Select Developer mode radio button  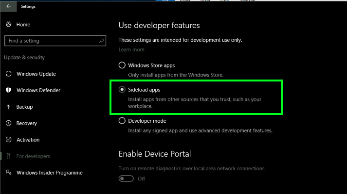tap(122, 121)
